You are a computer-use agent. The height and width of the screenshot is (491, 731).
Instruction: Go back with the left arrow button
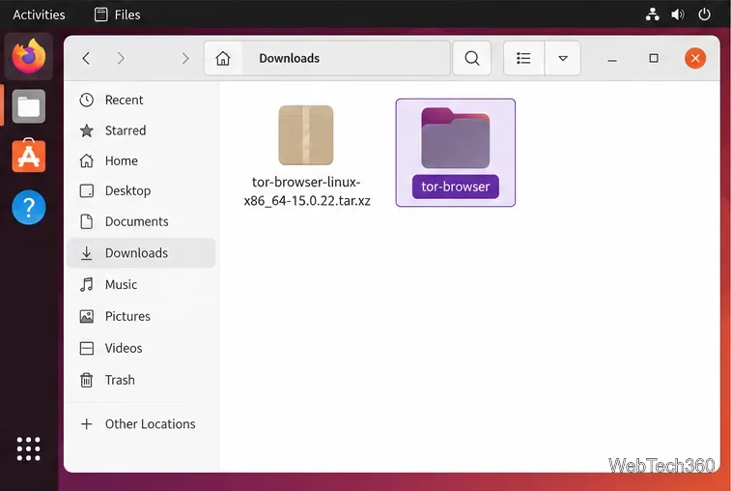point(86,58)
